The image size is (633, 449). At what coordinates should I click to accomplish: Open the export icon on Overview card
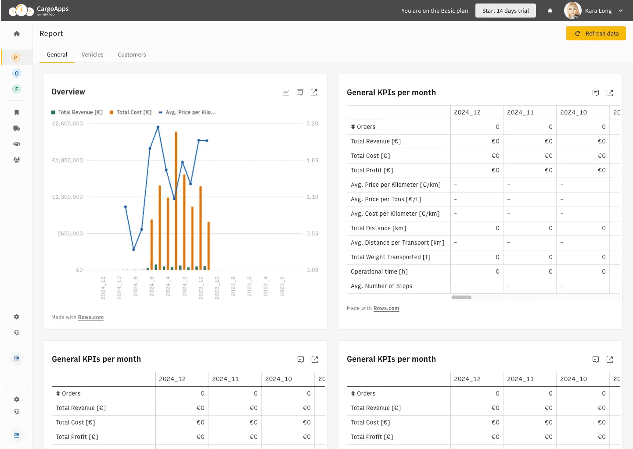coord(314,92)
